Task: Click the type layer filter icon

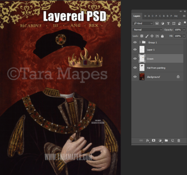Action: 168,23
